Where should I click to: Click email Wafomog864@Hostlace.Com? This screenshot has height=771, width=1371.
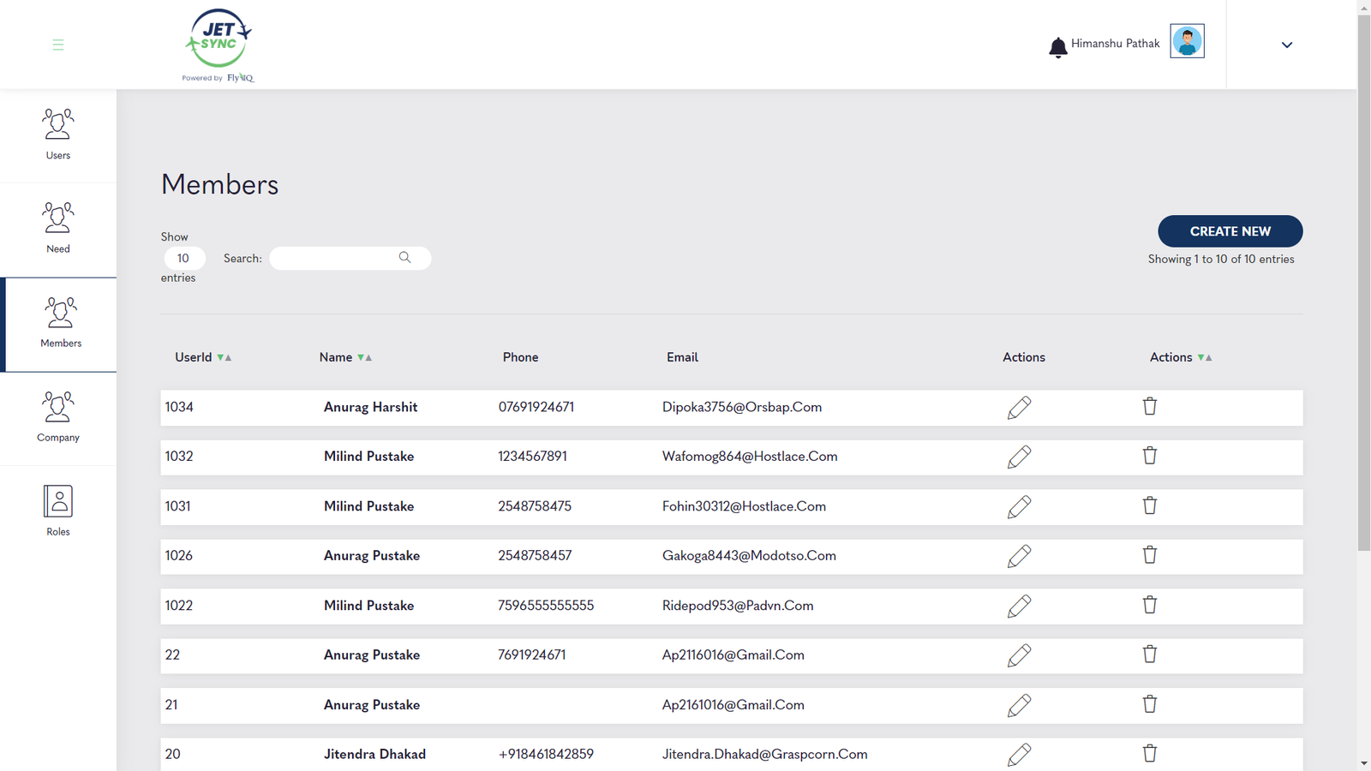pos(750,457)
